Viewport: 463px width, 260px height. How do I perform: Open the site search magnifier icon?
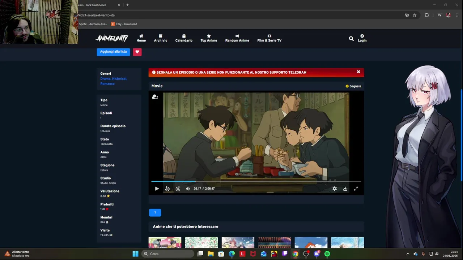(351, 38)
